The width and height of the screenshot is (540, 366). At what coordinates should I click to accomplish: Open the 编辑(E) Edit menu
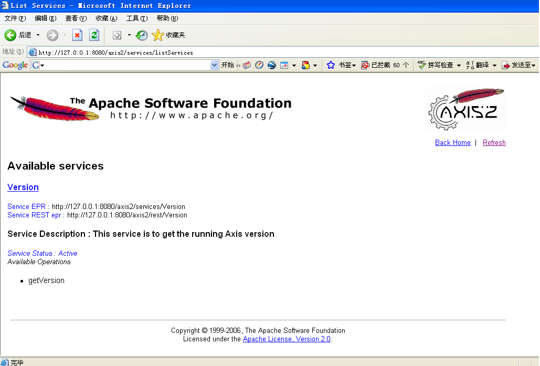click(46, 18)
